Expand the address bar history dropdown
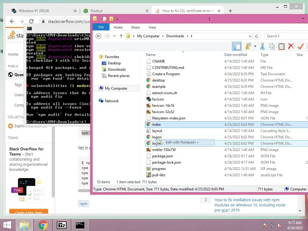Viewport: 308px width, 231px height. tap(250, 36)
